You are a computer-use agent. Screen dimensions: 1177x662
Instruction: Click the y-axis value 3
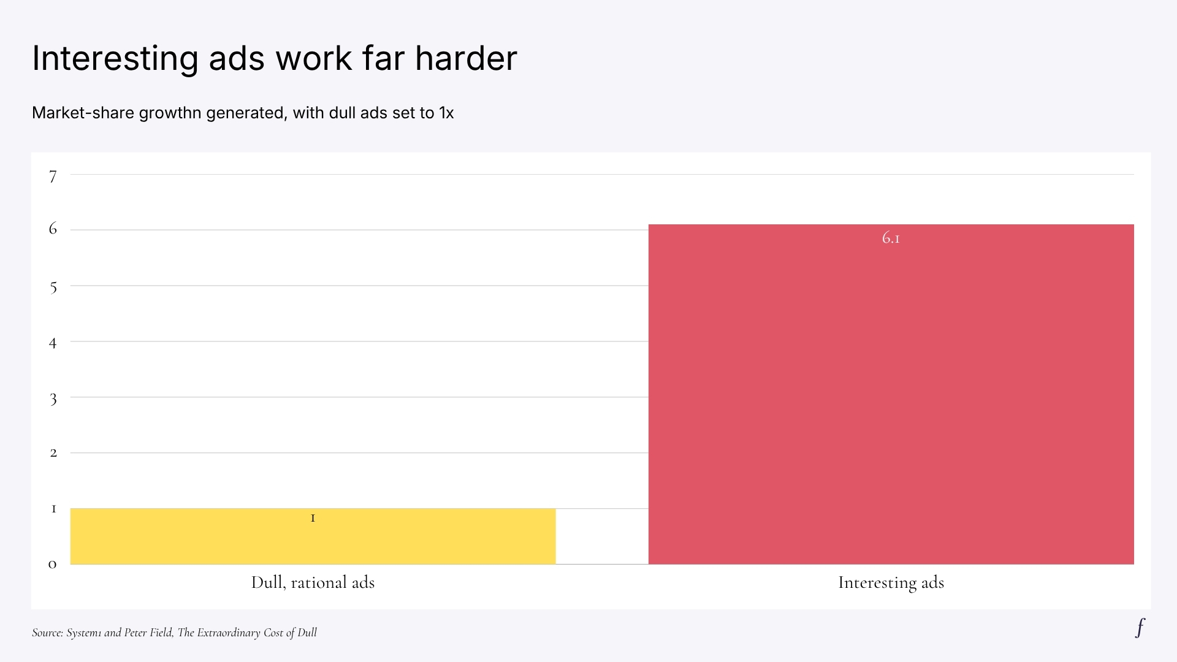(53, 400)
